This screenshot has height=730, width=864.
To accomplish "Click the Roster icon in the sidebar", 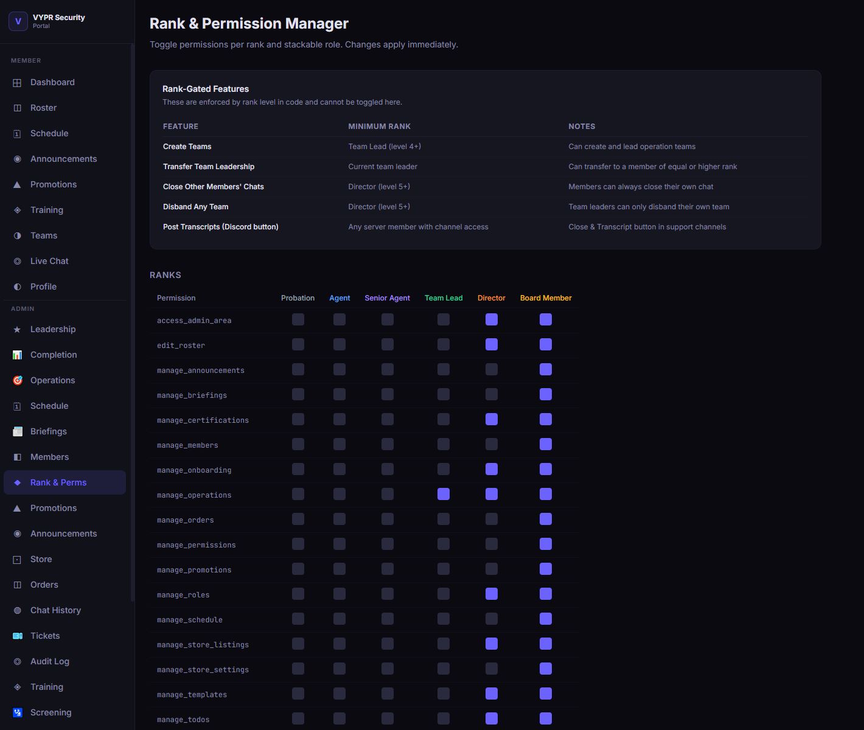I will click(x=17, y=108).
